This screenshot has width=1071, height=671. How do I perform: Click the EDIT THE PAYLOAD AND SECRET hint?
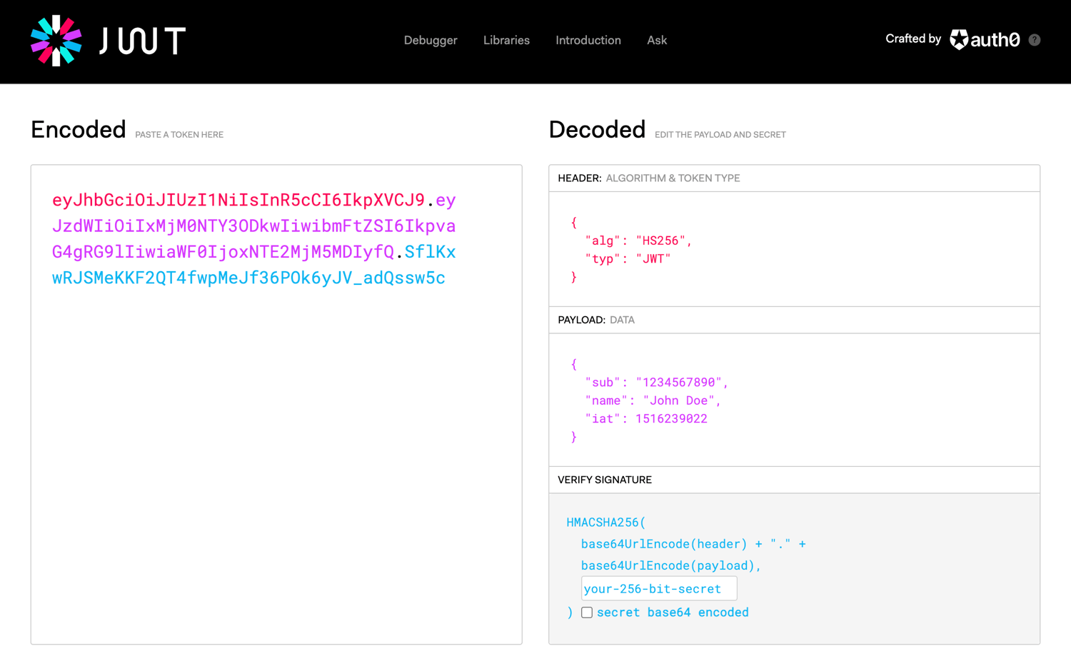[720, 134]
